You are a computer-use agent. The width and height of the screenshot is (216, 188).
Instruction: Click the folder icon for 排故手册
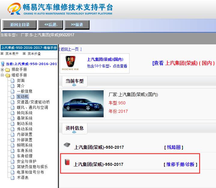point(8,70)
